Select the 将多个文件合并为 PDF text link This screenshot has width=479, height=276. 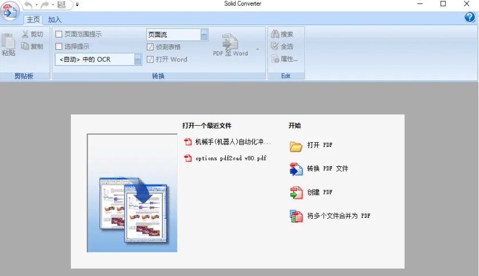click(x=338, y=216)
